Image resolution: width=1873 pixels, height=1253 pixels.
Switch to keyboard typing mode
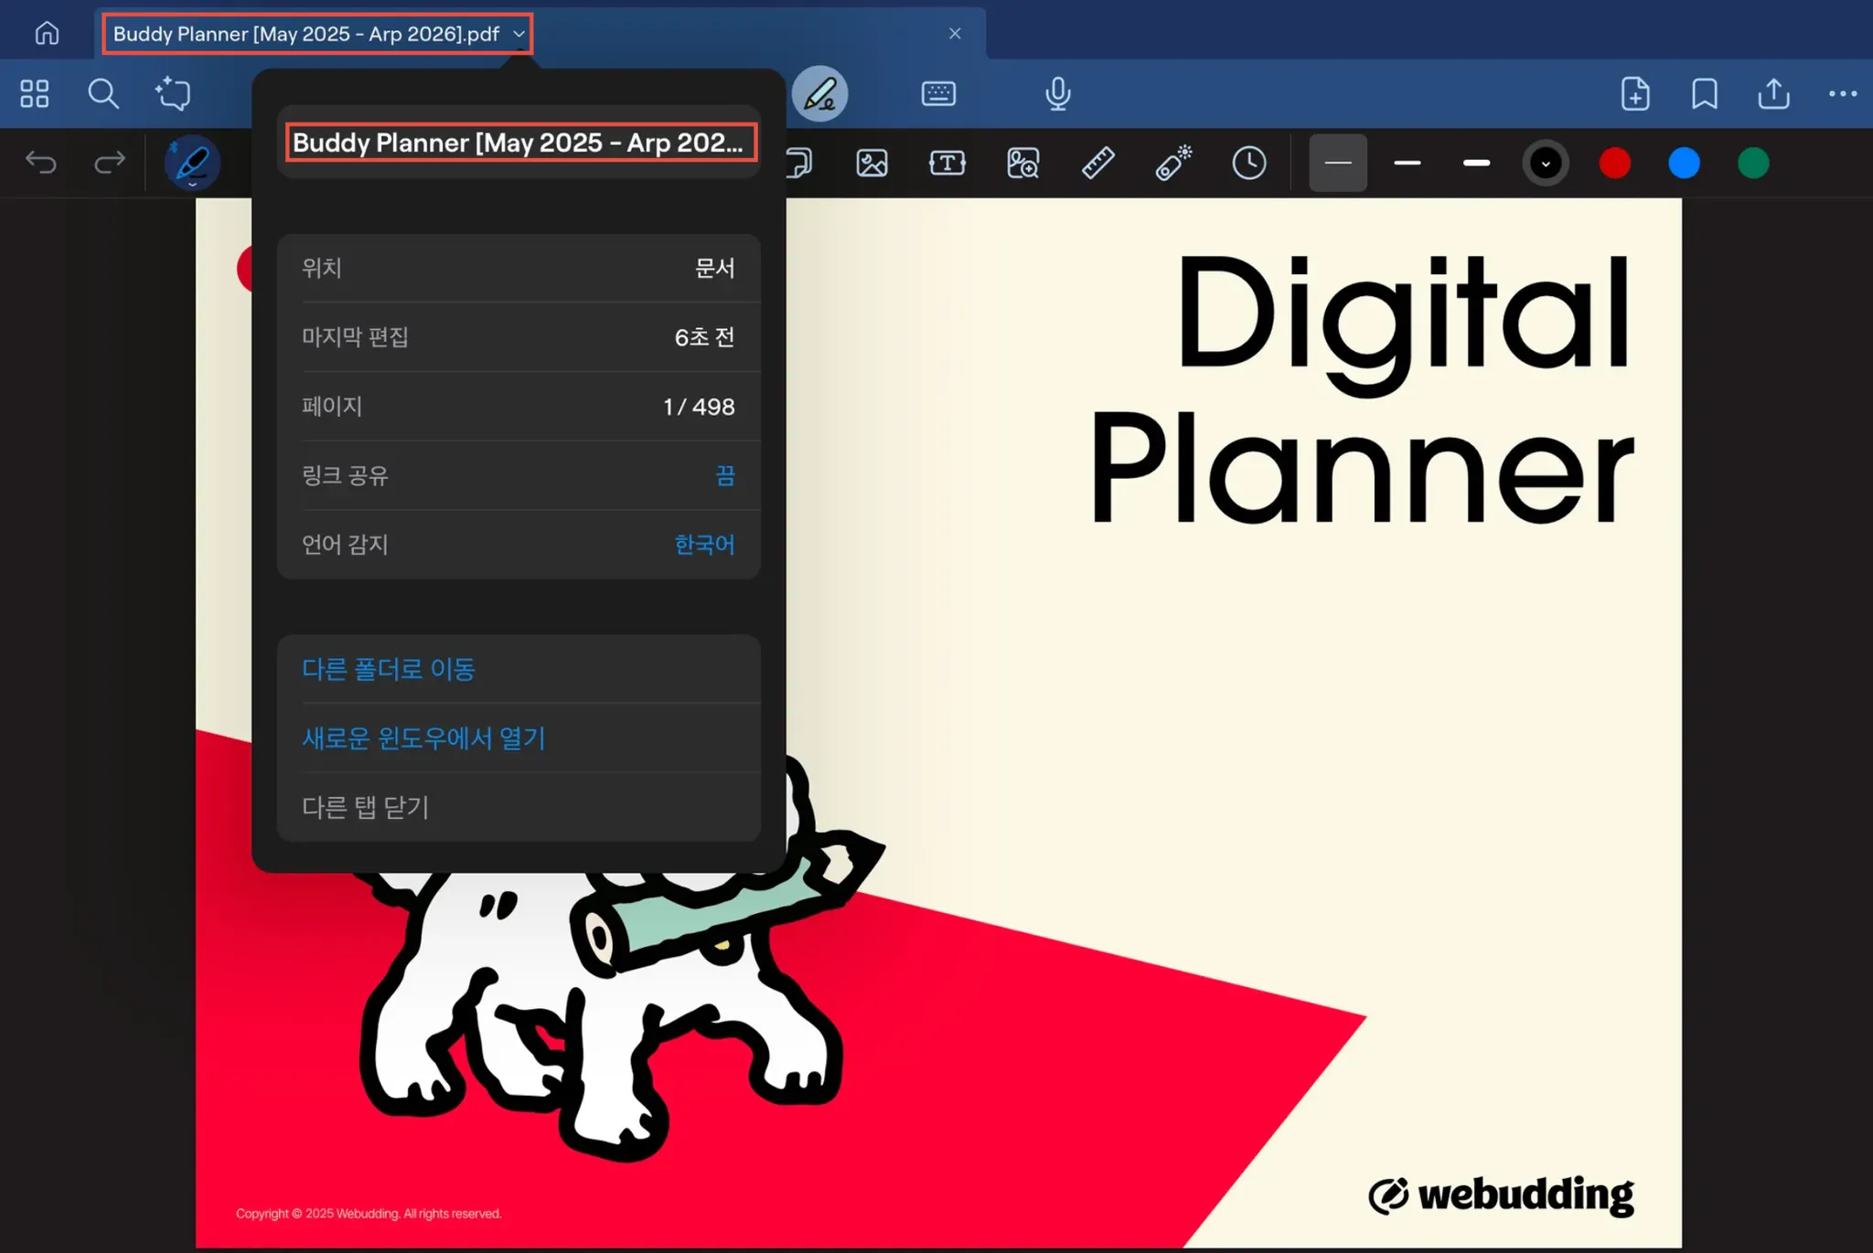938,93
